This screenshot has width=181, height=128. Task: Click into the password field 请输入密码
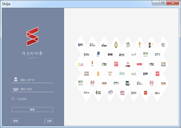[36, 89]
